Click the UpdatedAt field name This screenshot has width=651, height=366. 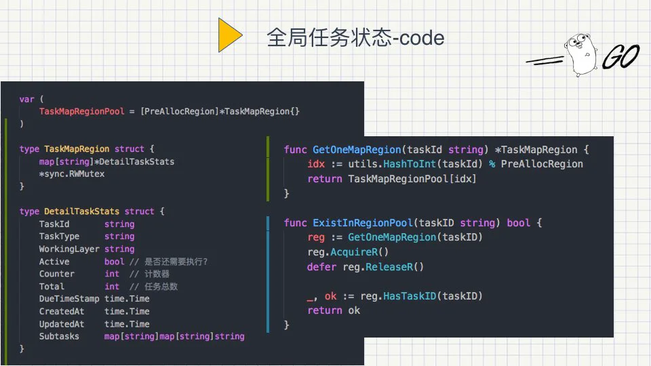tap(62, 324)
